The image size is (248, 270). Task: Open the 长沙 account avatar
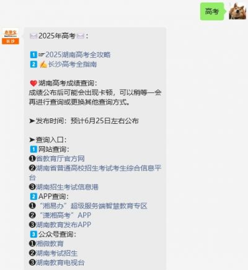[11, 37]
